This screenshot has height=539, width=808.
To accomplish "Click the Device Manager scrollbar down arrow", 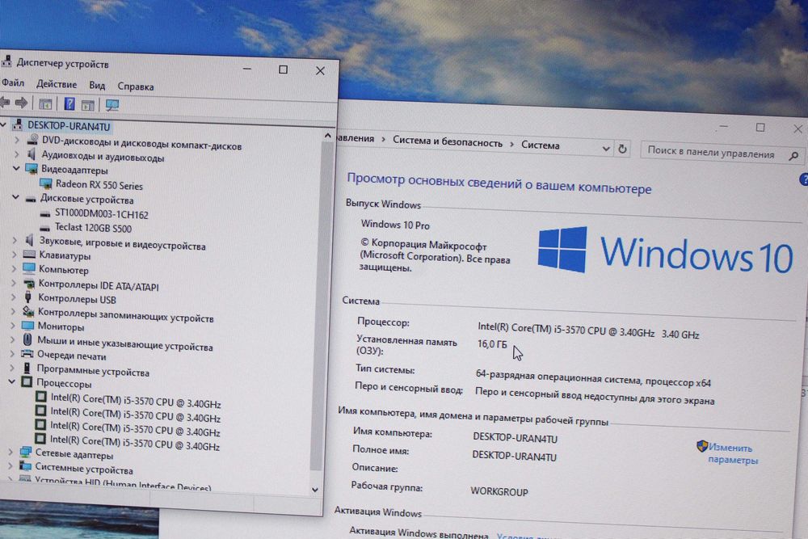I will 315,490.
